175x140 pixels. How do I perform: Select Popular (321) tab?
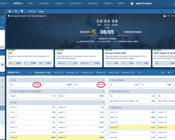(87, 73)
